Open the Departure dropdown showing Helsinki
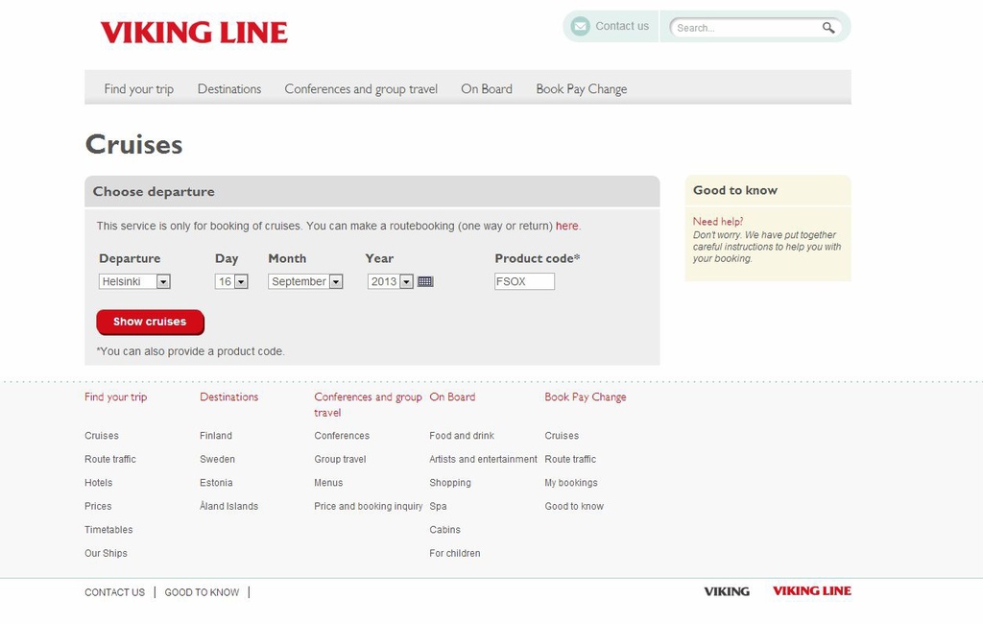The image size is (983, 624). click(x=134, y=281)
